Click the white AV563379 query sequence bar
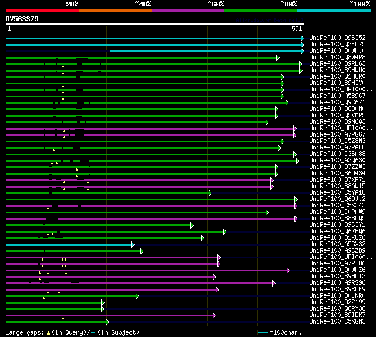The height and width of the screenshot is (337, 376). point(155,24)
